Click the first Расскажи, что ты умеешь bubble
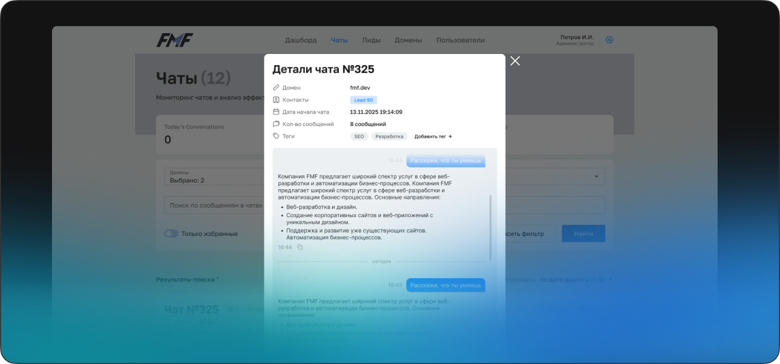The width and height of the screenshot is (780, 364). [446, 161]
